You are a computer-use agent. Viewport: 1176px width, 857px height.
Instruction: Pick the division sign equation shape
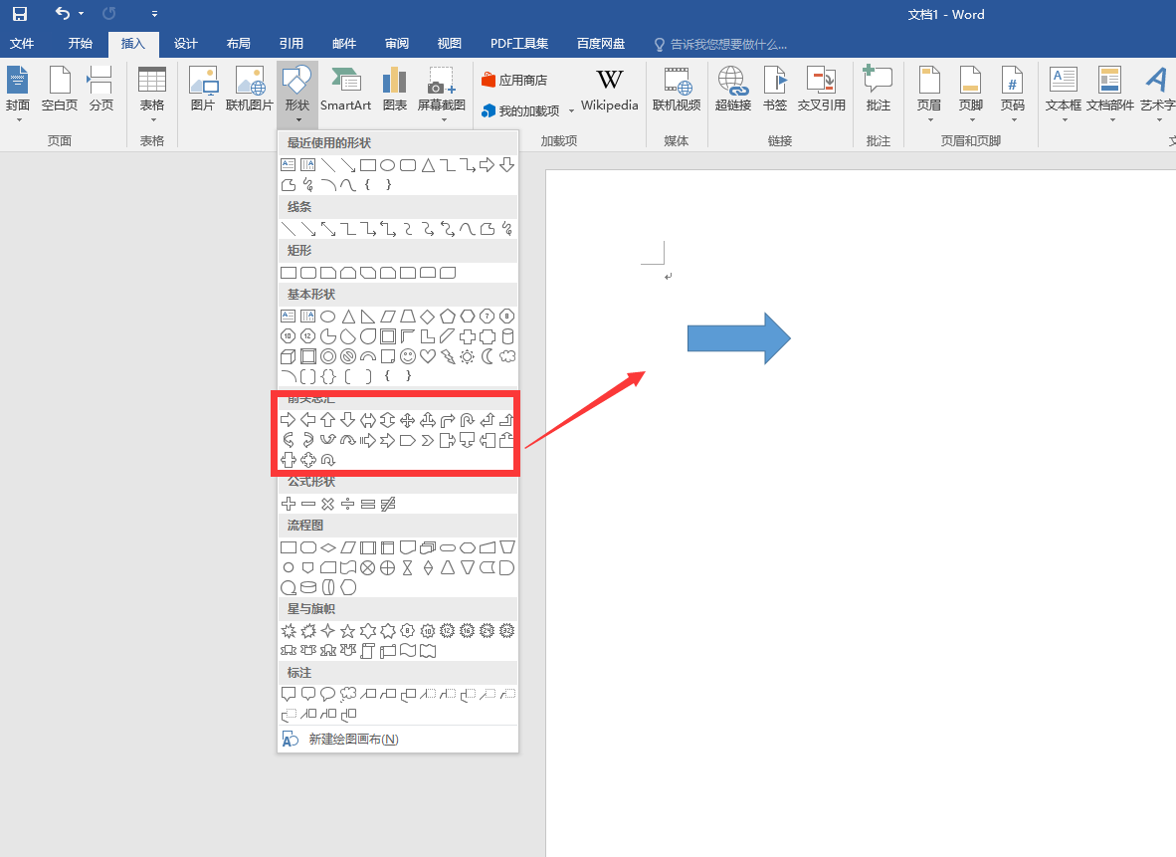tap(348, 505)
